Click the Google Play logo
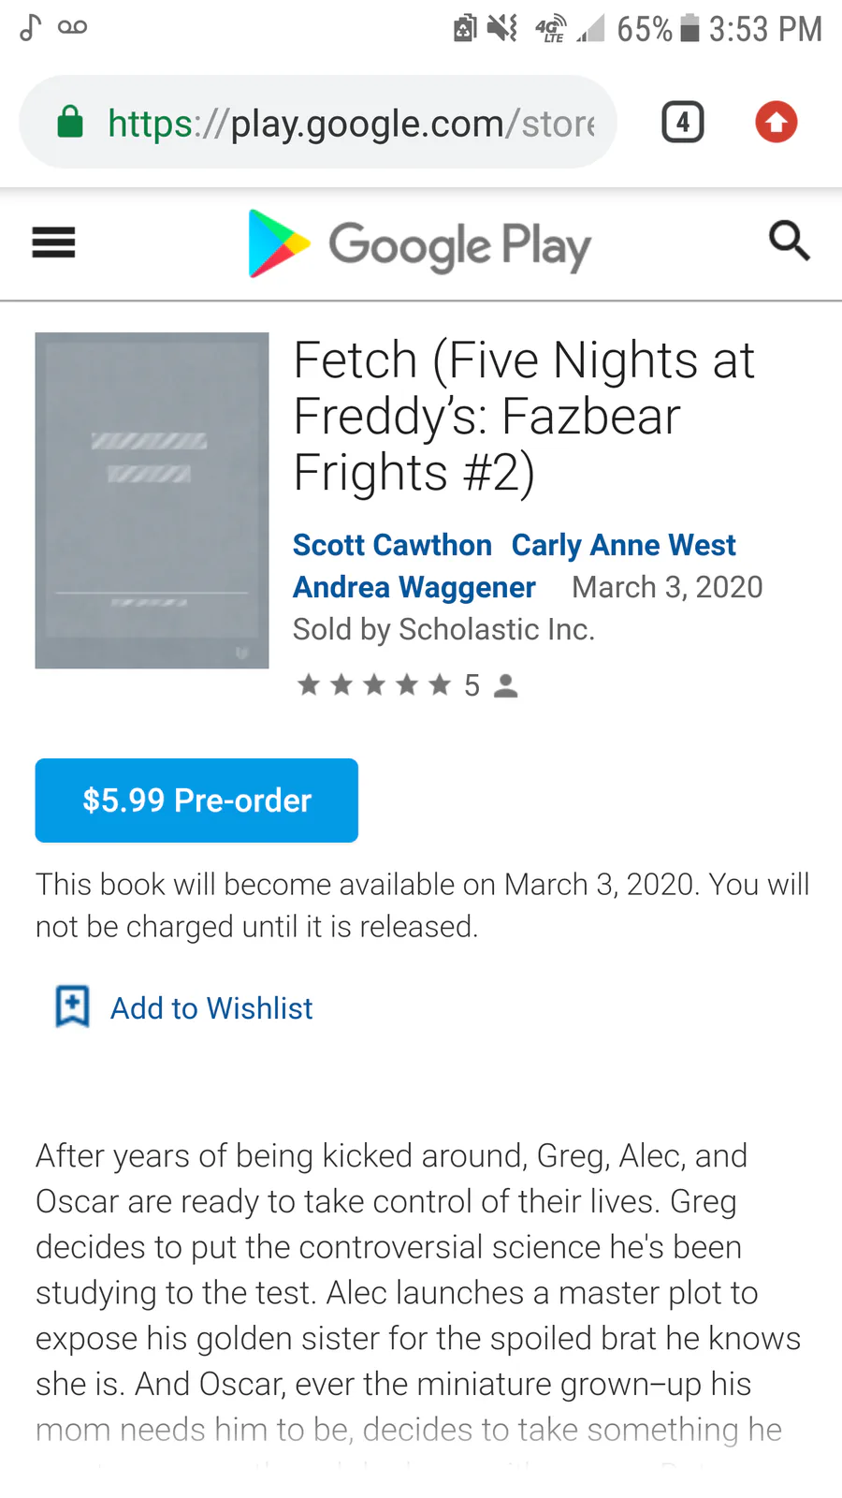 pos(419,245)
